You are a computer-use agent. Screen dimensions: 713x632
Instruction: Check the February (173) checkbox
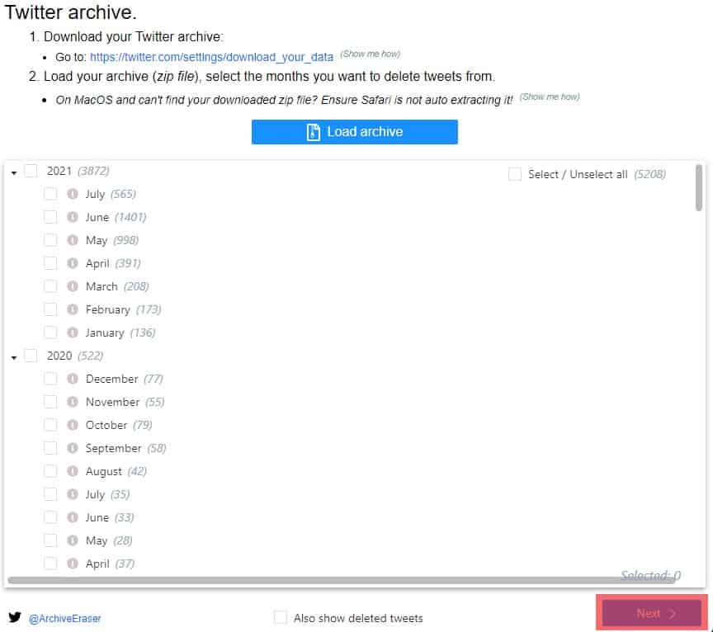(50, 309)
